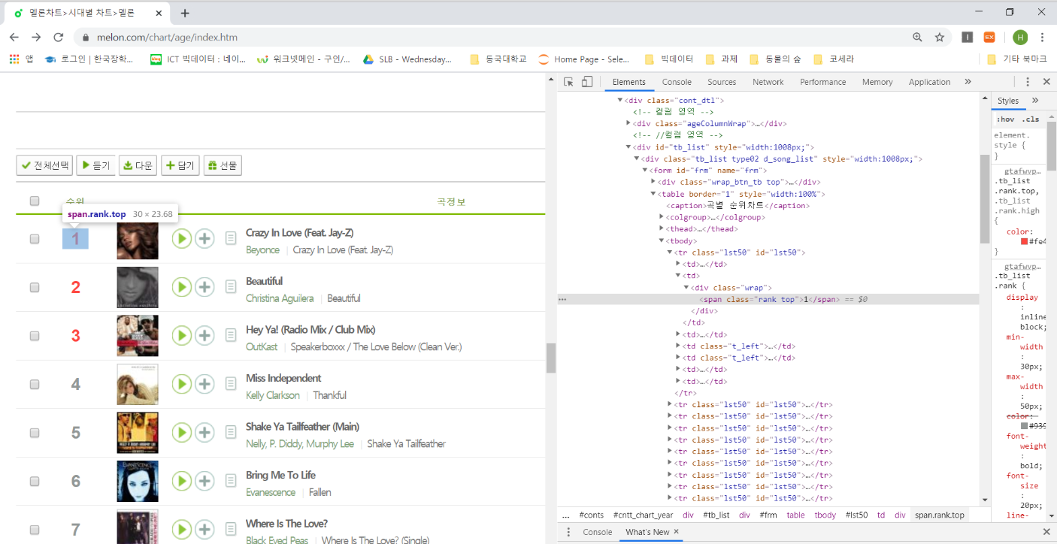The height and width of the screenshot is (544, 1057).
Task: Open the Memory tab
Action: point(877,82)
